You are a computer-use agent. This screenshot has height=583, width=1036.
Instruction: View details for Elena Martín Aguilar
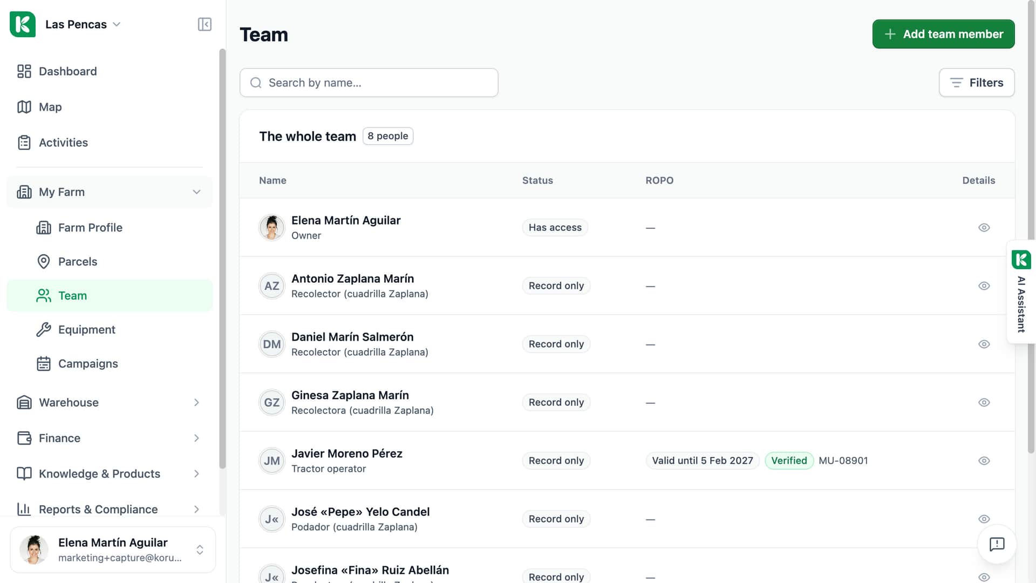[984, 228]
